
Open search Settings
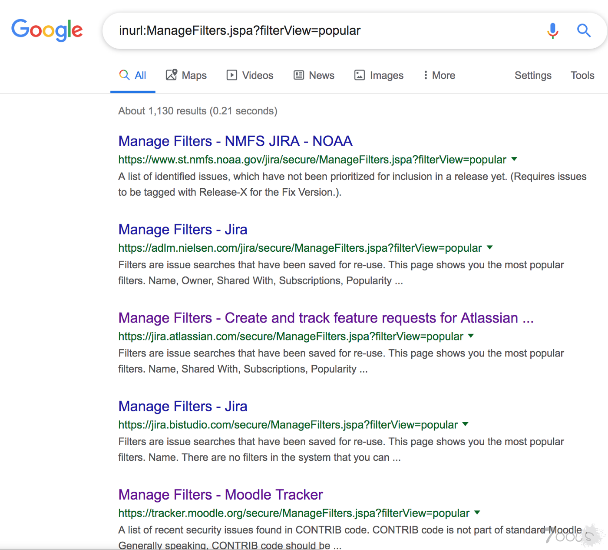532,75
